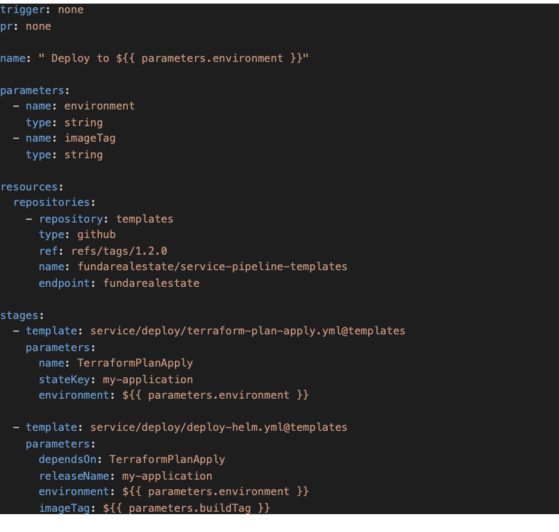Screen dimensions: 559x532
Task: Click the 'templates' repository value
Action: [x=145, y=219]
